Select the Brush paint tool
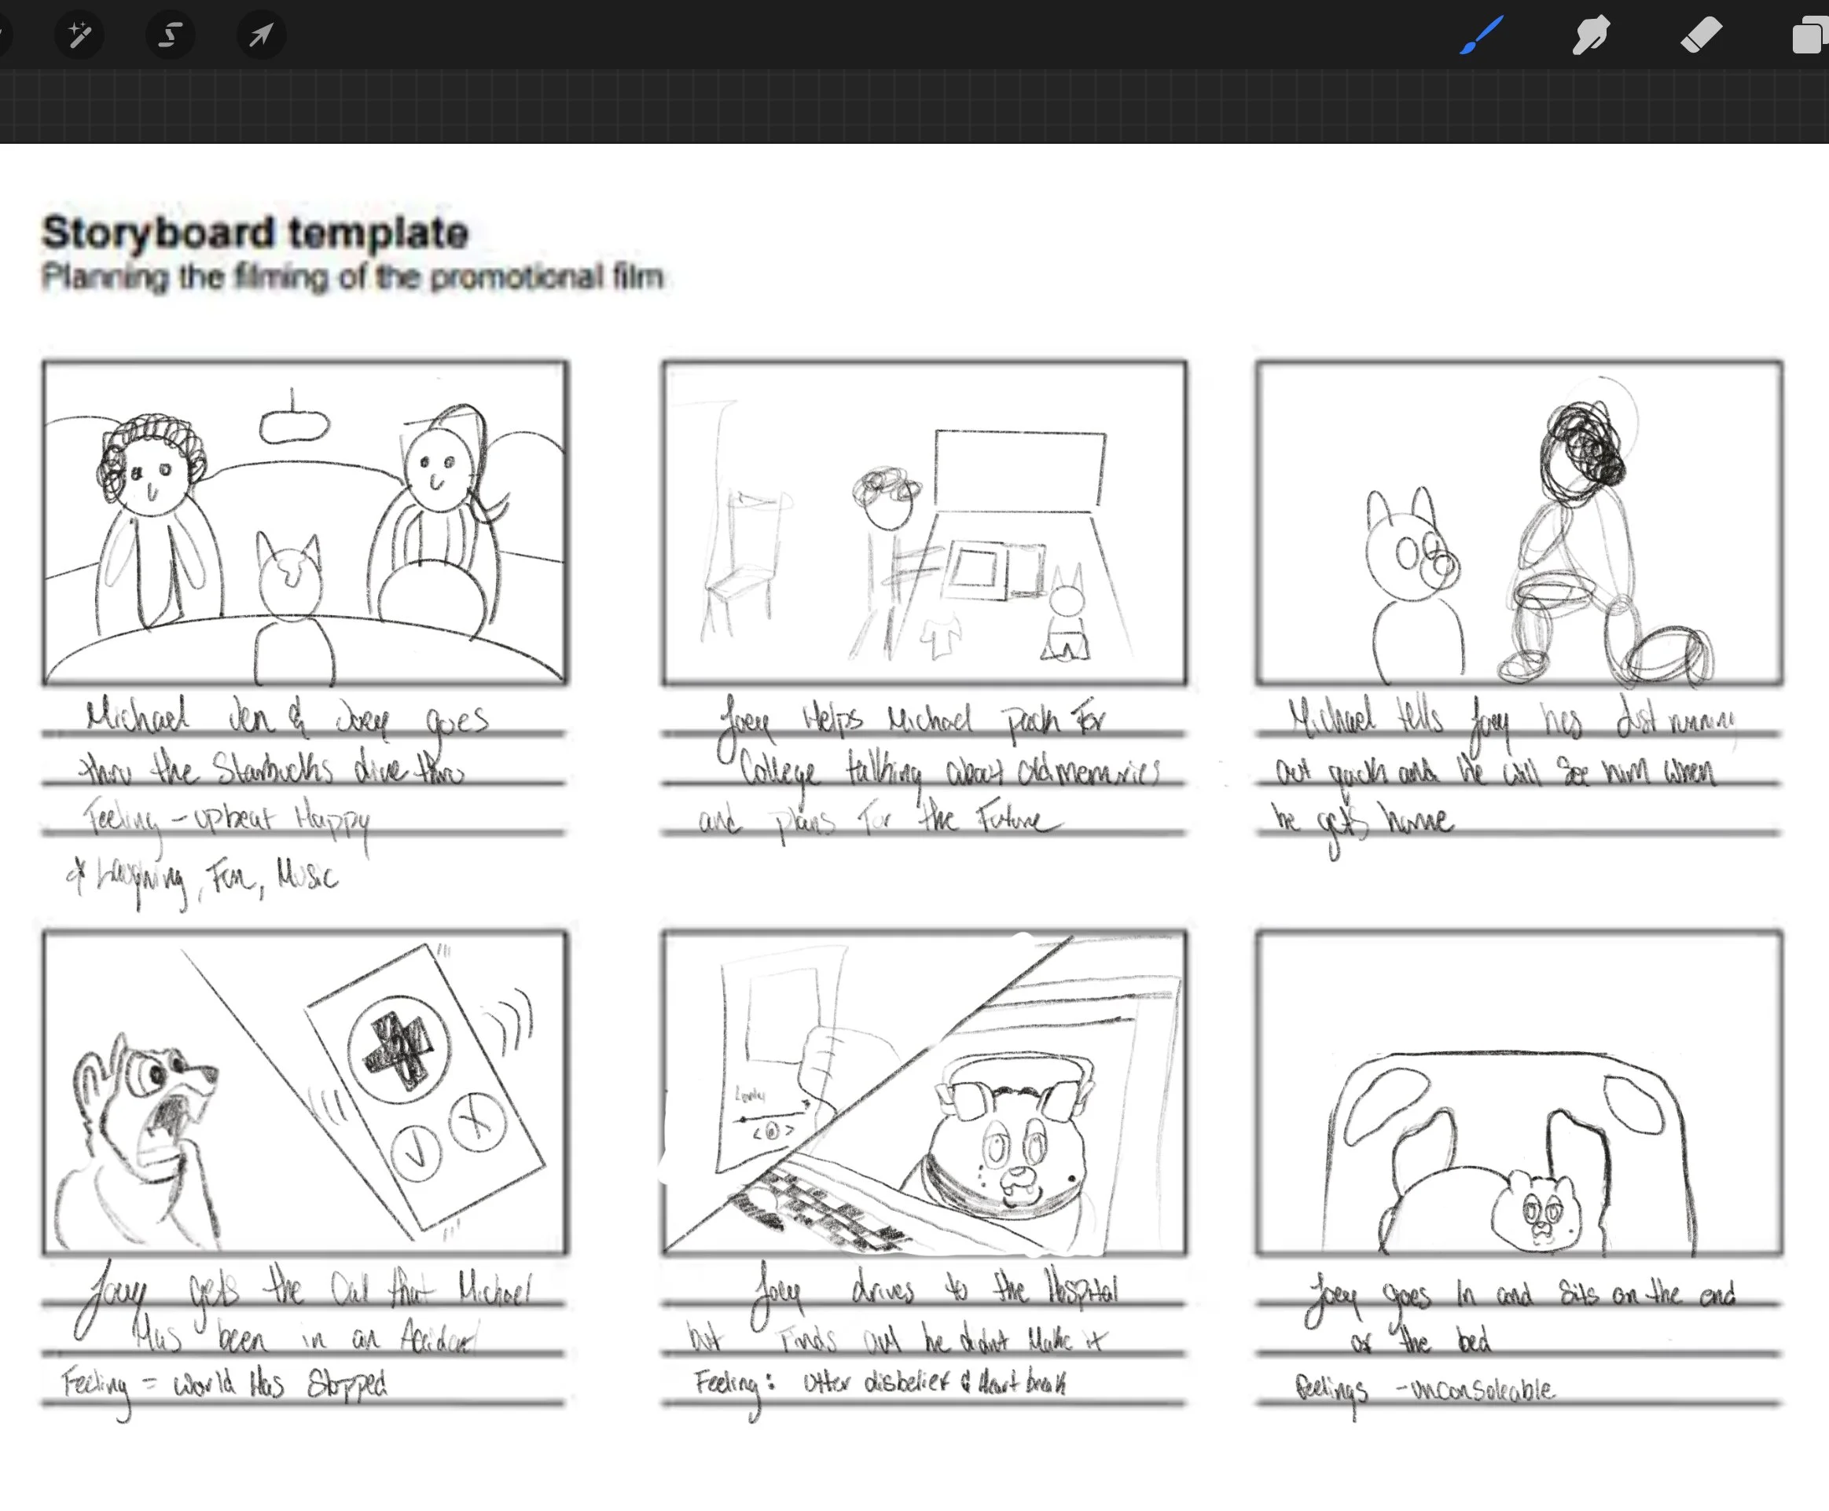Viewport: 1829px width, 1511px height. pyautogui.click(x=1481, y=35)
